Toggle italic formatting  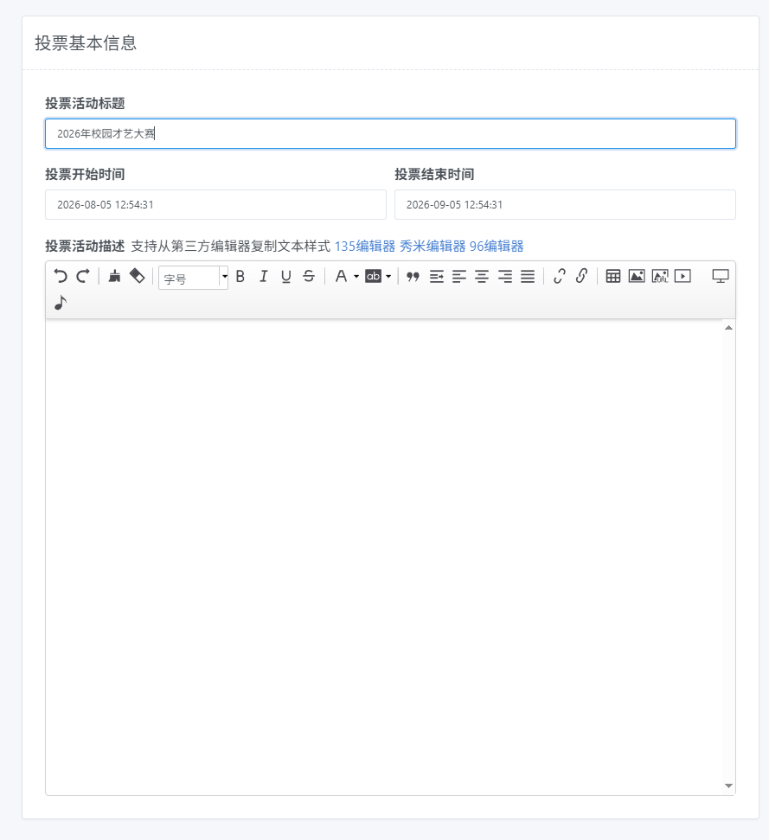click(x=263, y=277)
